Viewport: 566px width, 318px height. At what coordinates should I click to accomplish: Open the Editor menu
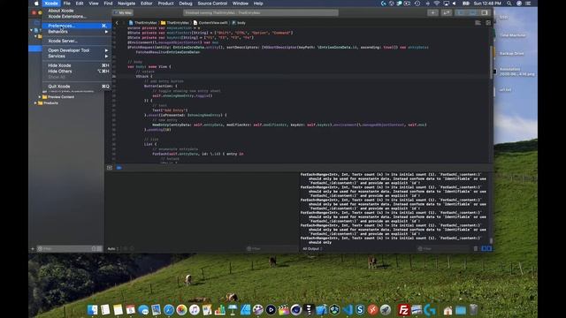tap(146, 4)
